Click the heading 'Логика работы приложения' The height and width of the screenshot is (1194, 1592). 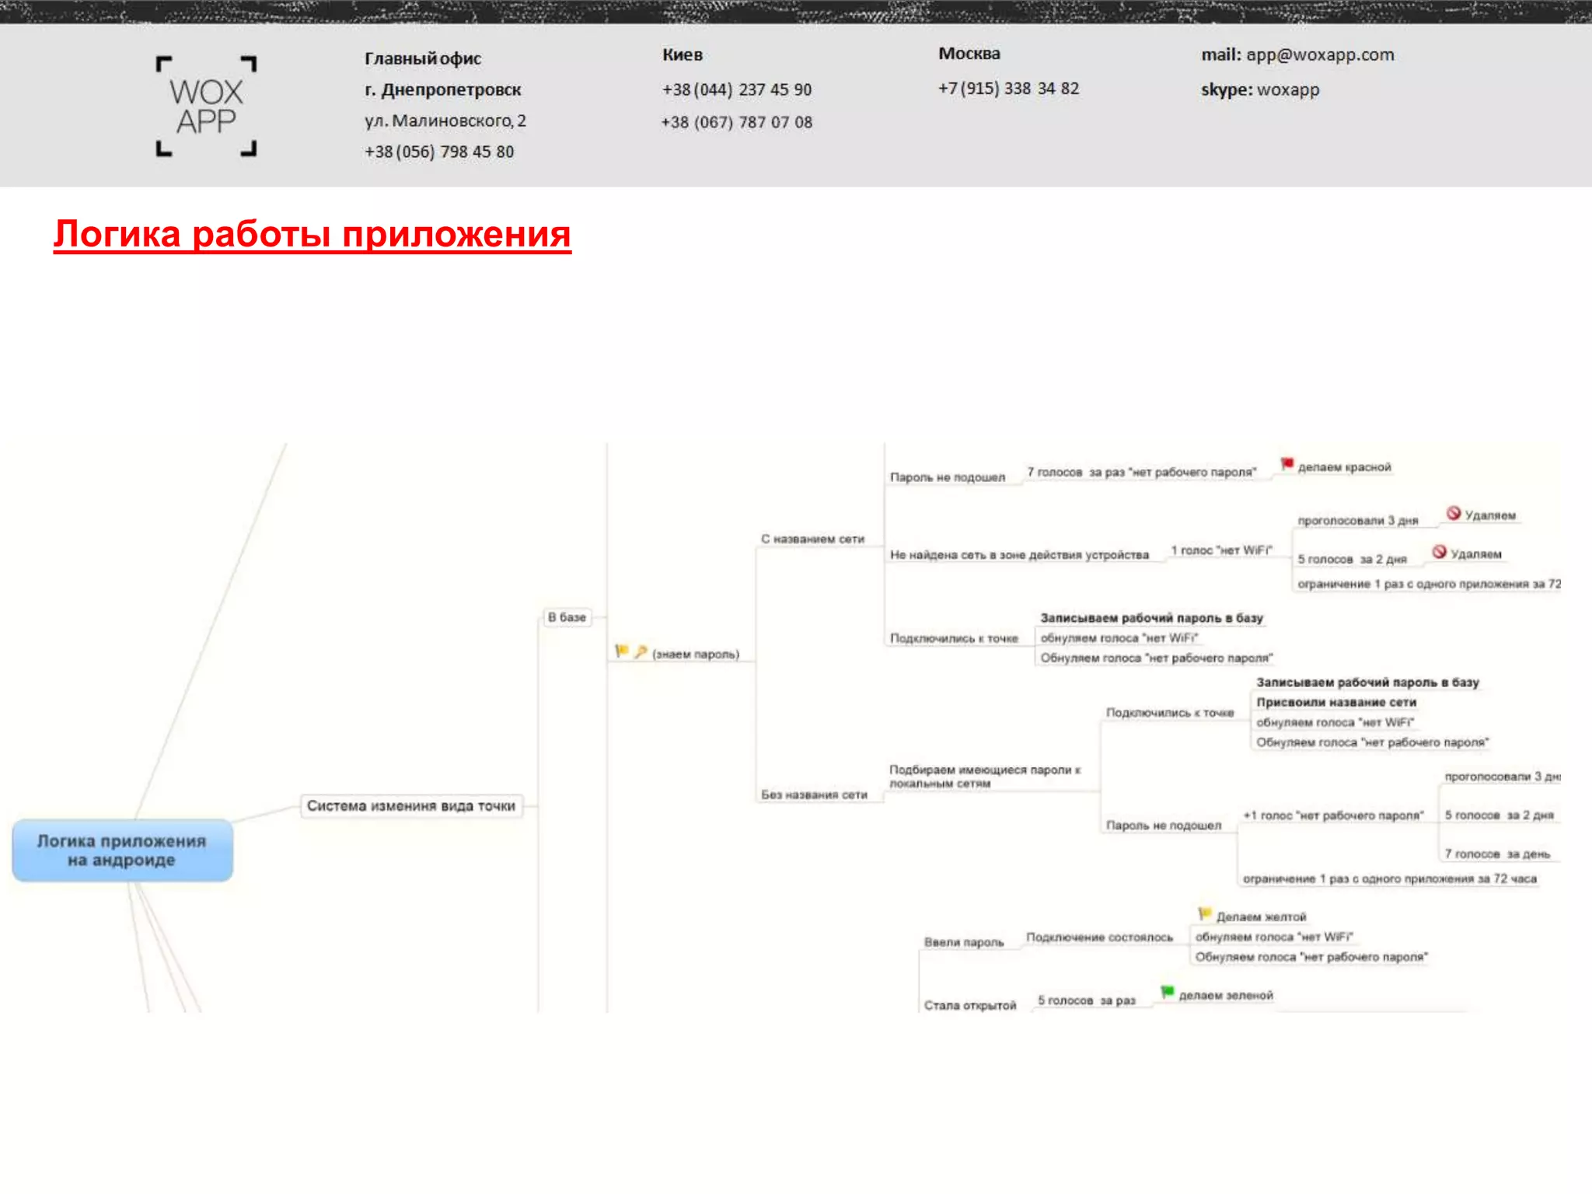[x=312, y=234]
